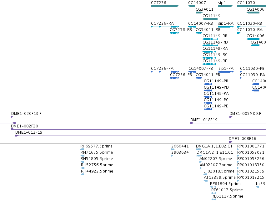The image size is (266, 201).
Task: Click the CG11030-RA transcript label
Action: (x=250, y=30)
